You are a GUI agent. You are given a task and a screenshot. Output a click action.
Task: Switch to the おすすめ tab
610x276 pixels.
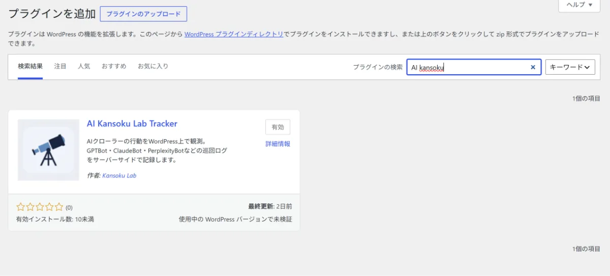click(114, 66)
